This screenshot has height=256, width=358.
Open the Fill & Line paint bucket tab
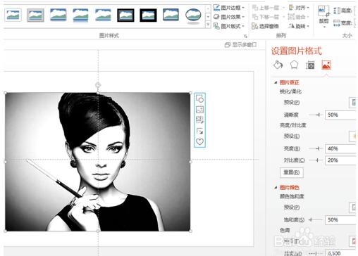click(x=278, y=65)
